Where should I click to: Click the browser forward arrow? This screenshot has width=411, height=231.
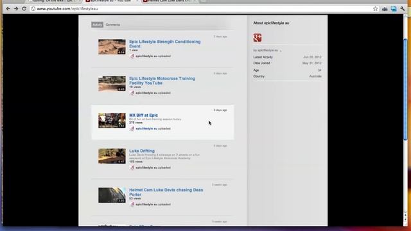tap(16, 8)
